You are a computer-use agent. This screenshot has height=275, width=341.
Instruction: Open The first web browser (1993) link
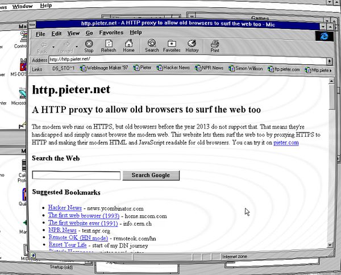point(84,215)
